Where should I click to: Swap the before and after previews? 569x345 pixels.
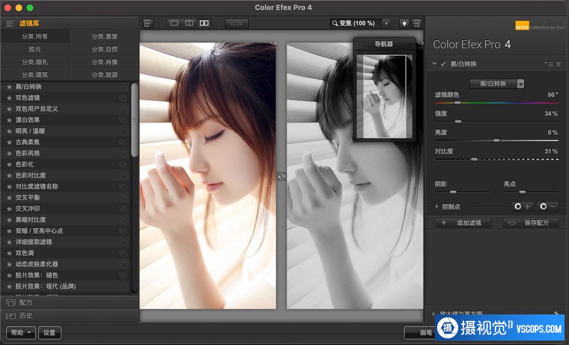281,177
